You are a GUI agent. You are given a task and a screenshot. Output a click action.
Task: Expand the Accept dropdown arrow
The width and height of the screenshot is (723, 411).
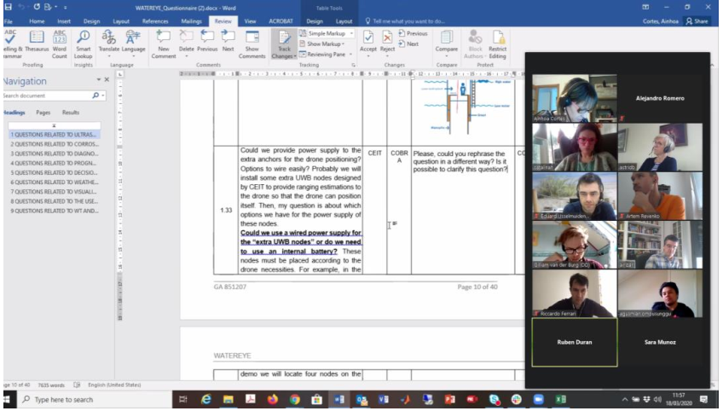(368, 56)
